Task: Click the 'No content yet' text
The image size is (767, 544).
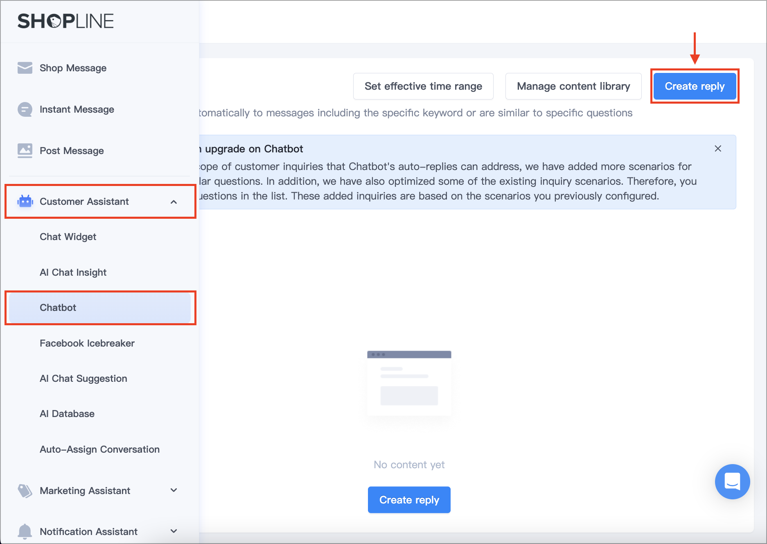Action: [x=409, y=465]
